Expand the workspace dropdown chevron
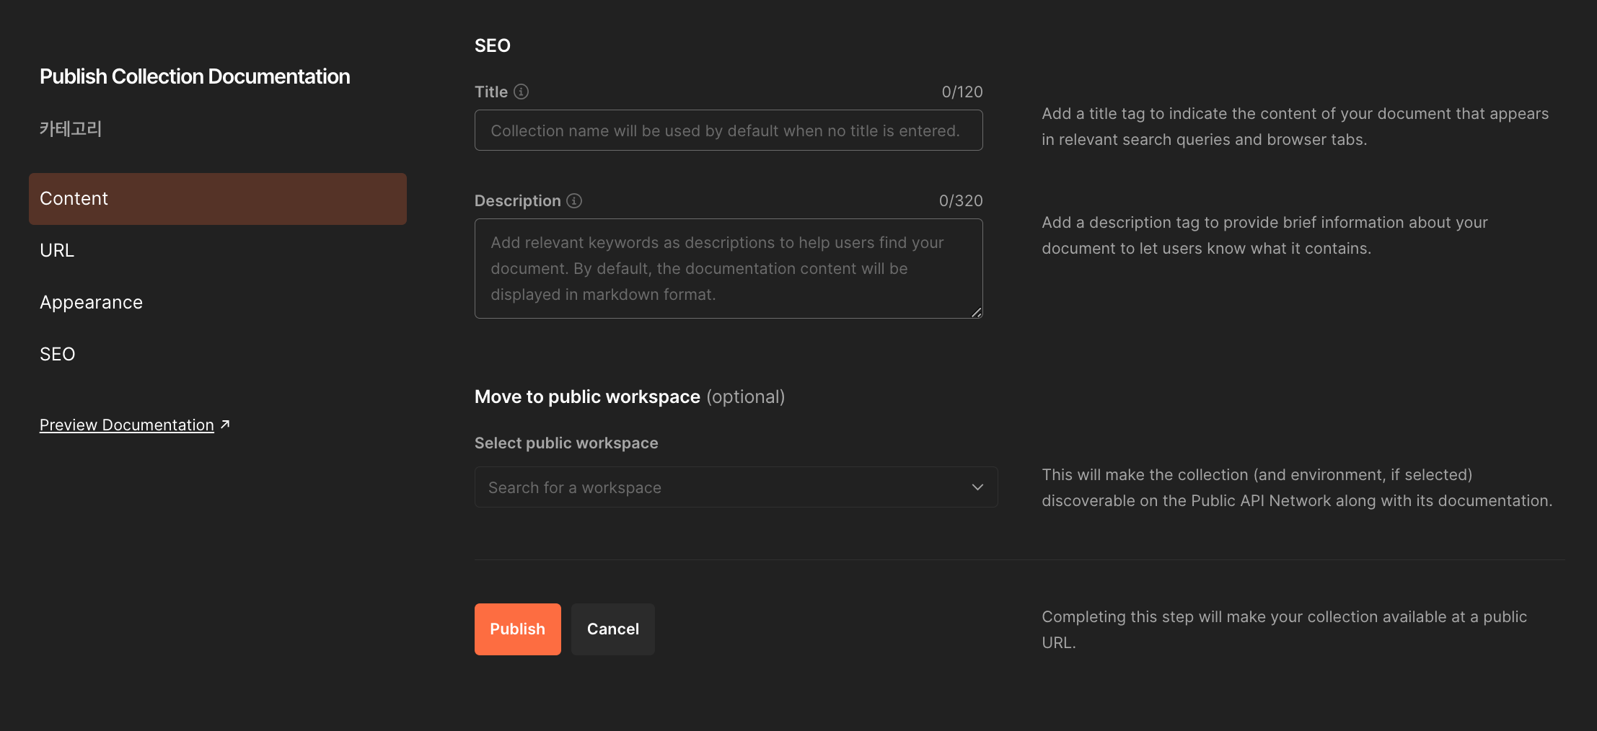This screenshot has height=731, width=1597. [977, 487]
